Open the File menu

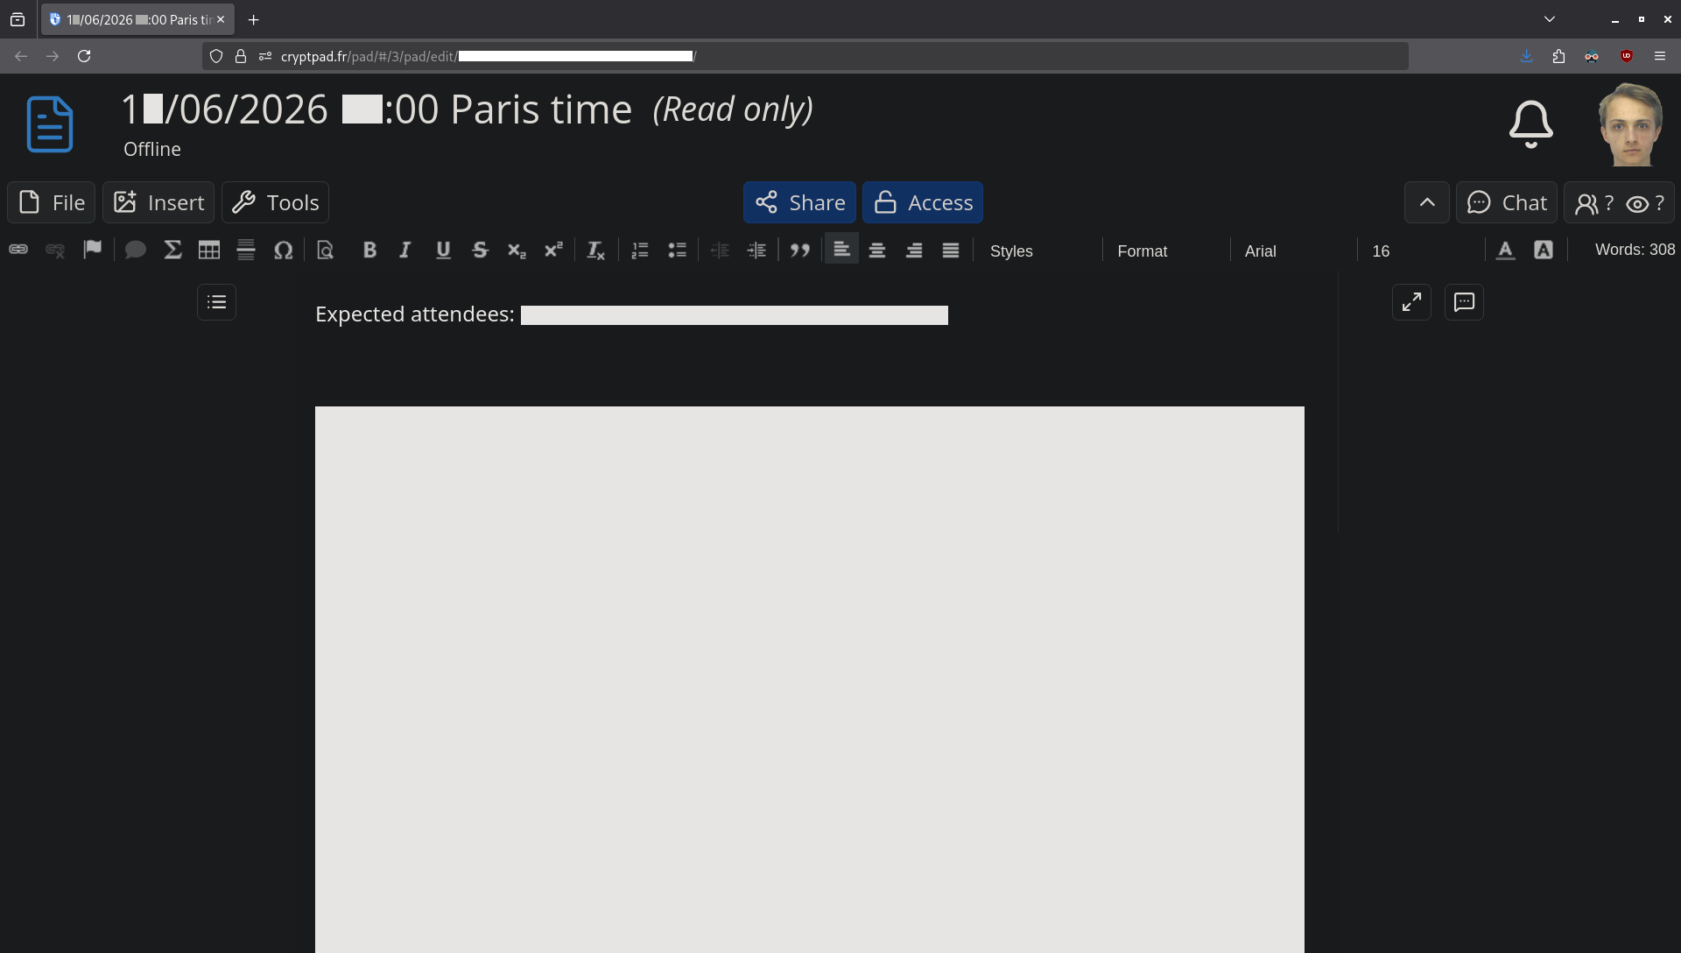click(x=52, y=202)
